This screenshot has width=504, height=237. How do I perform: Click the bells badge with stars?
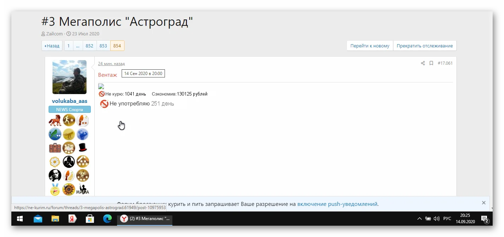pos(69,148)
